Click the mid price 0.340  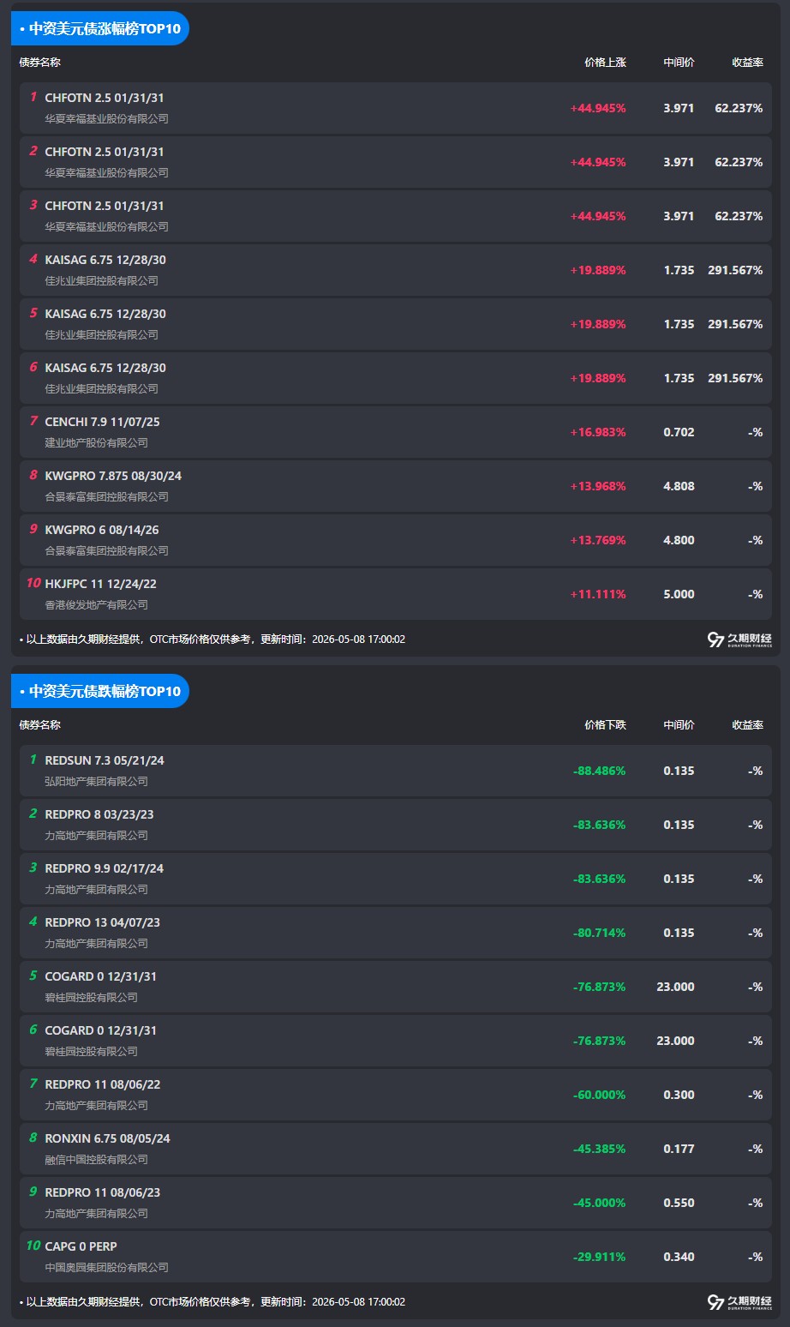(x=679, y=1258)
